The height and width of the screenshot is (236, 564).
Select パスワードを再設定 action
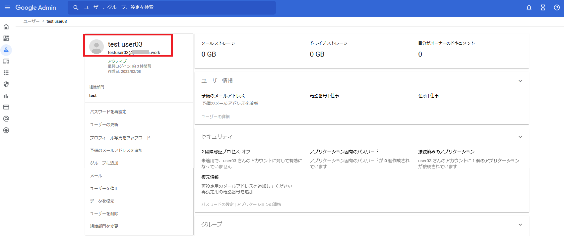click(x=108, y=112)
